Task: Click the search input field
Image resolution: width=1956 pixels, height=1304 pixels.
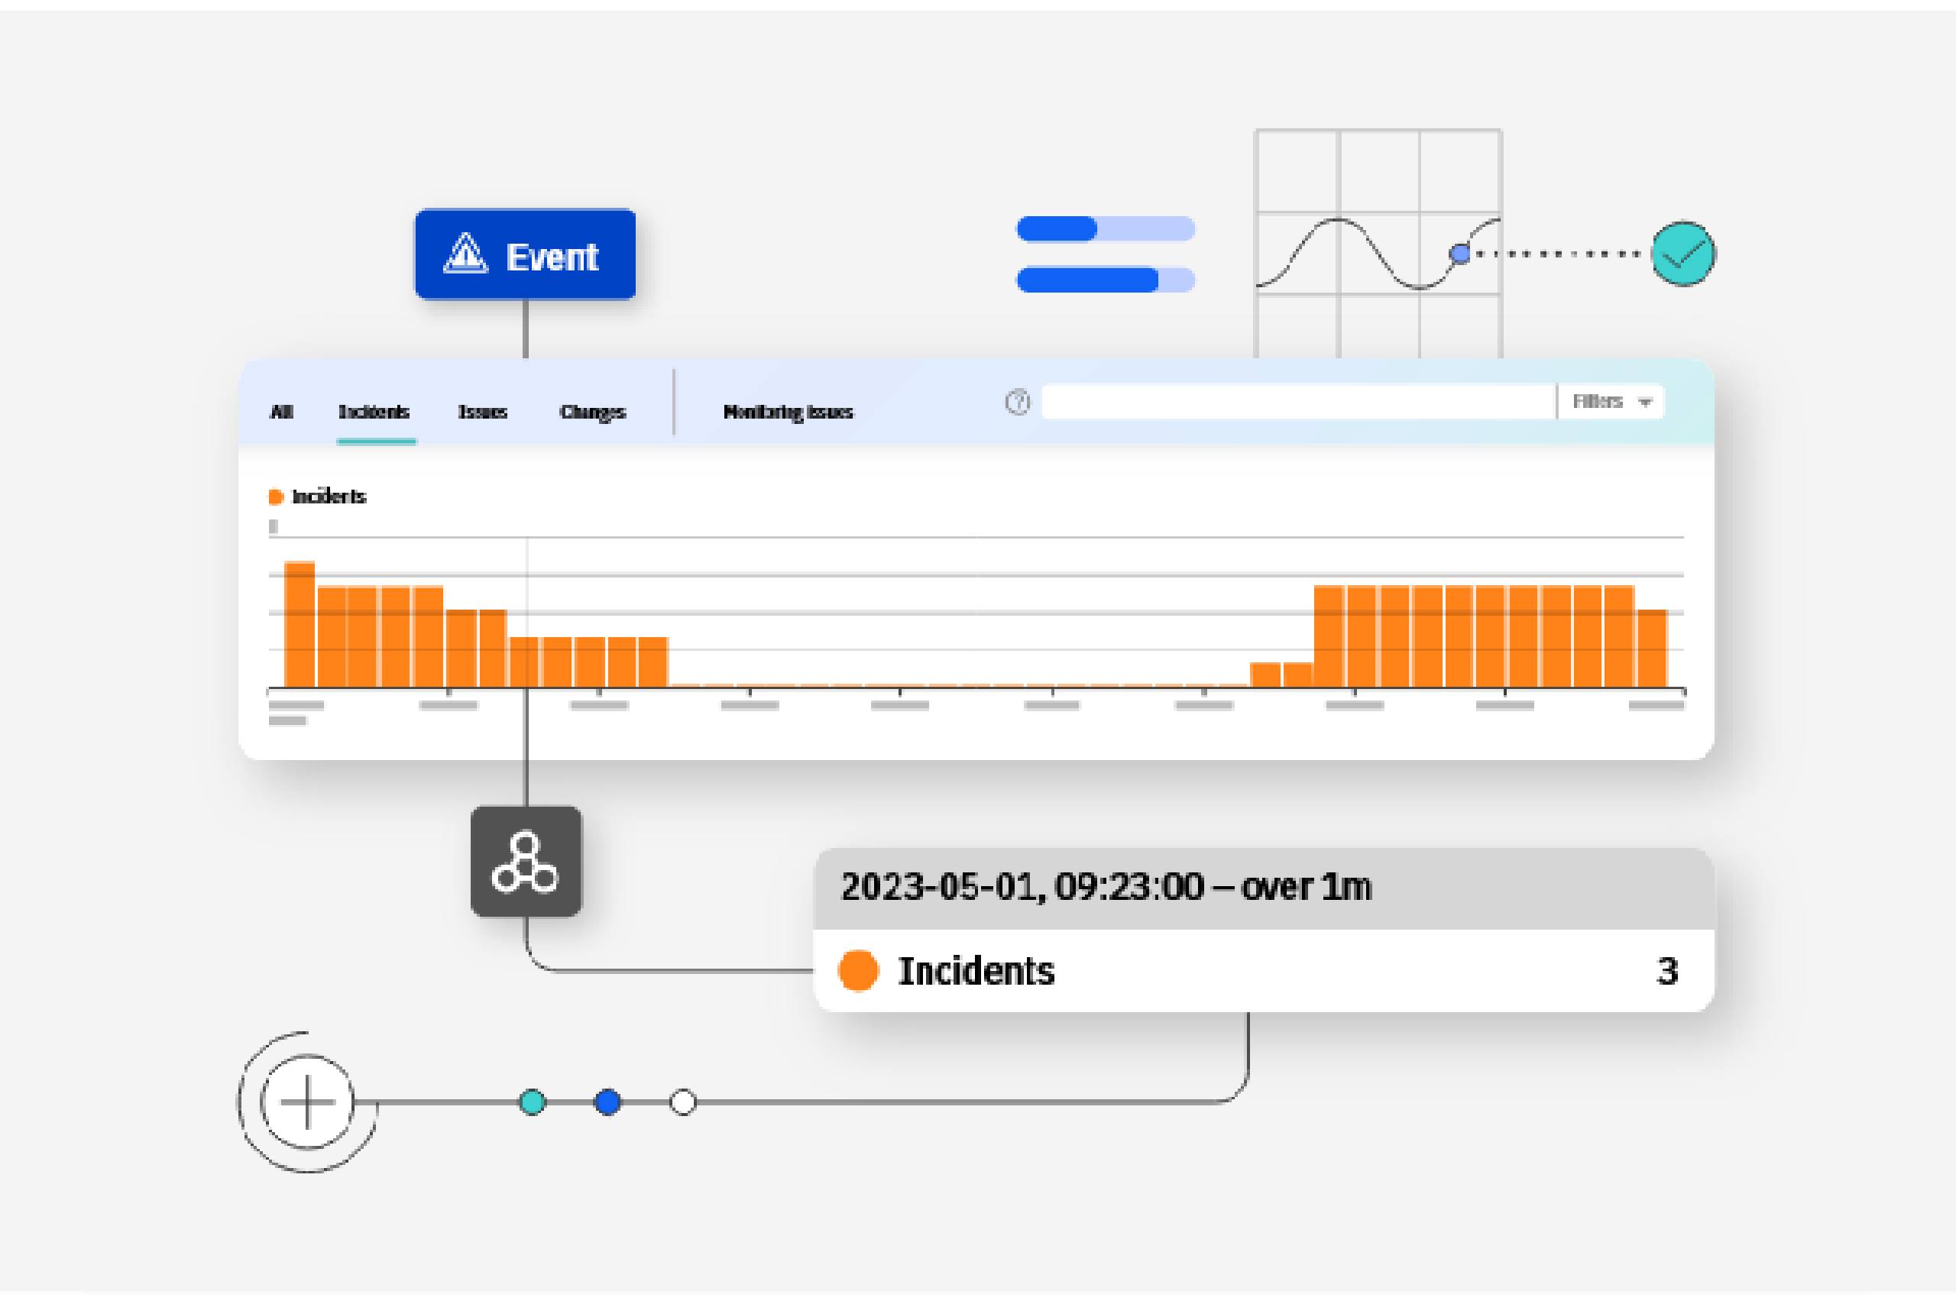Action: [1297, 402]
